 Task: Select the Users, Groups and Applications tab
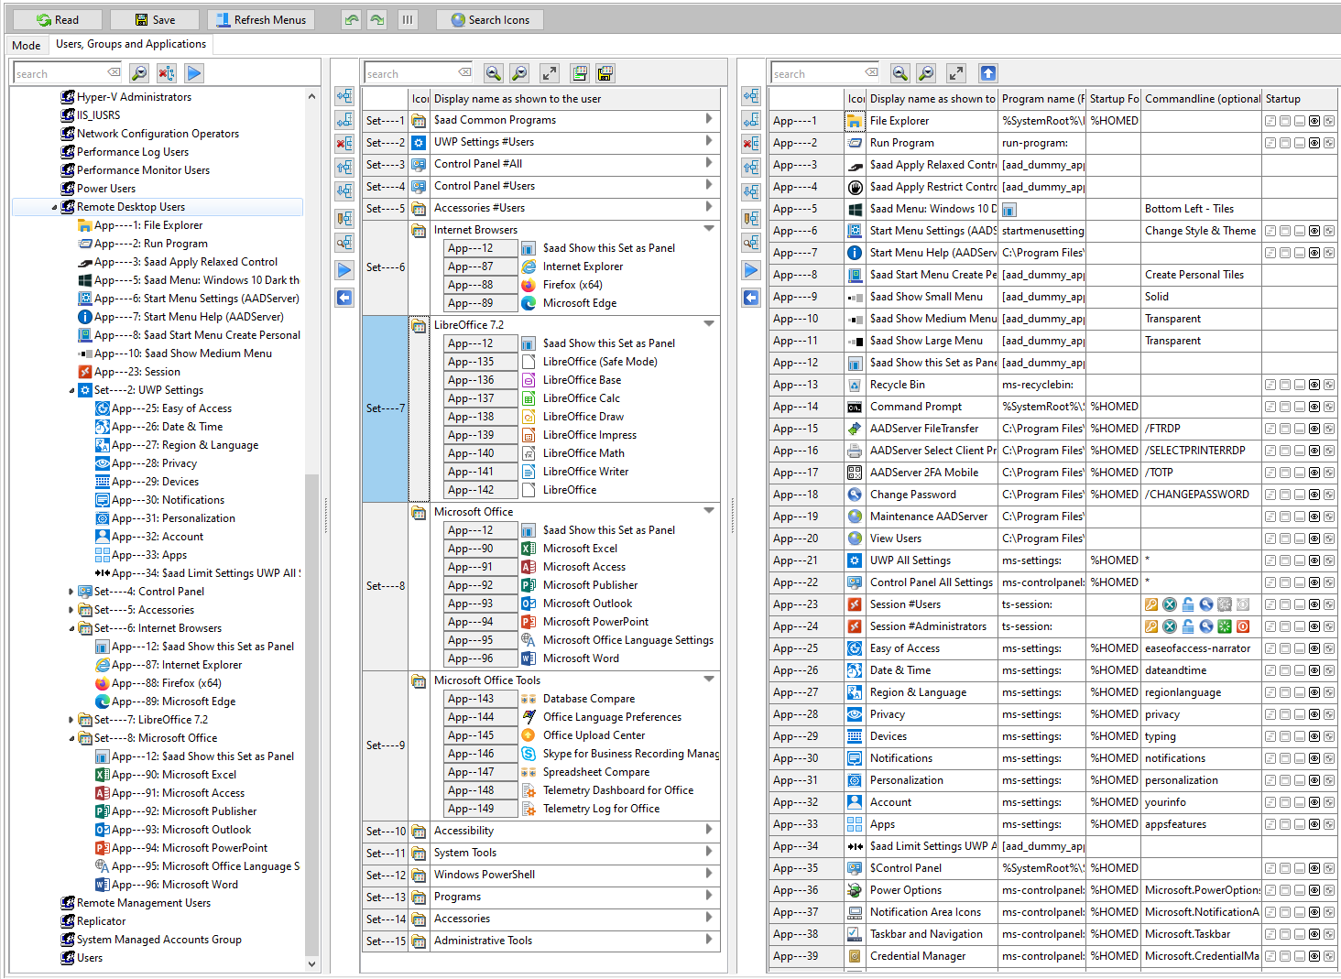(131, 44)
